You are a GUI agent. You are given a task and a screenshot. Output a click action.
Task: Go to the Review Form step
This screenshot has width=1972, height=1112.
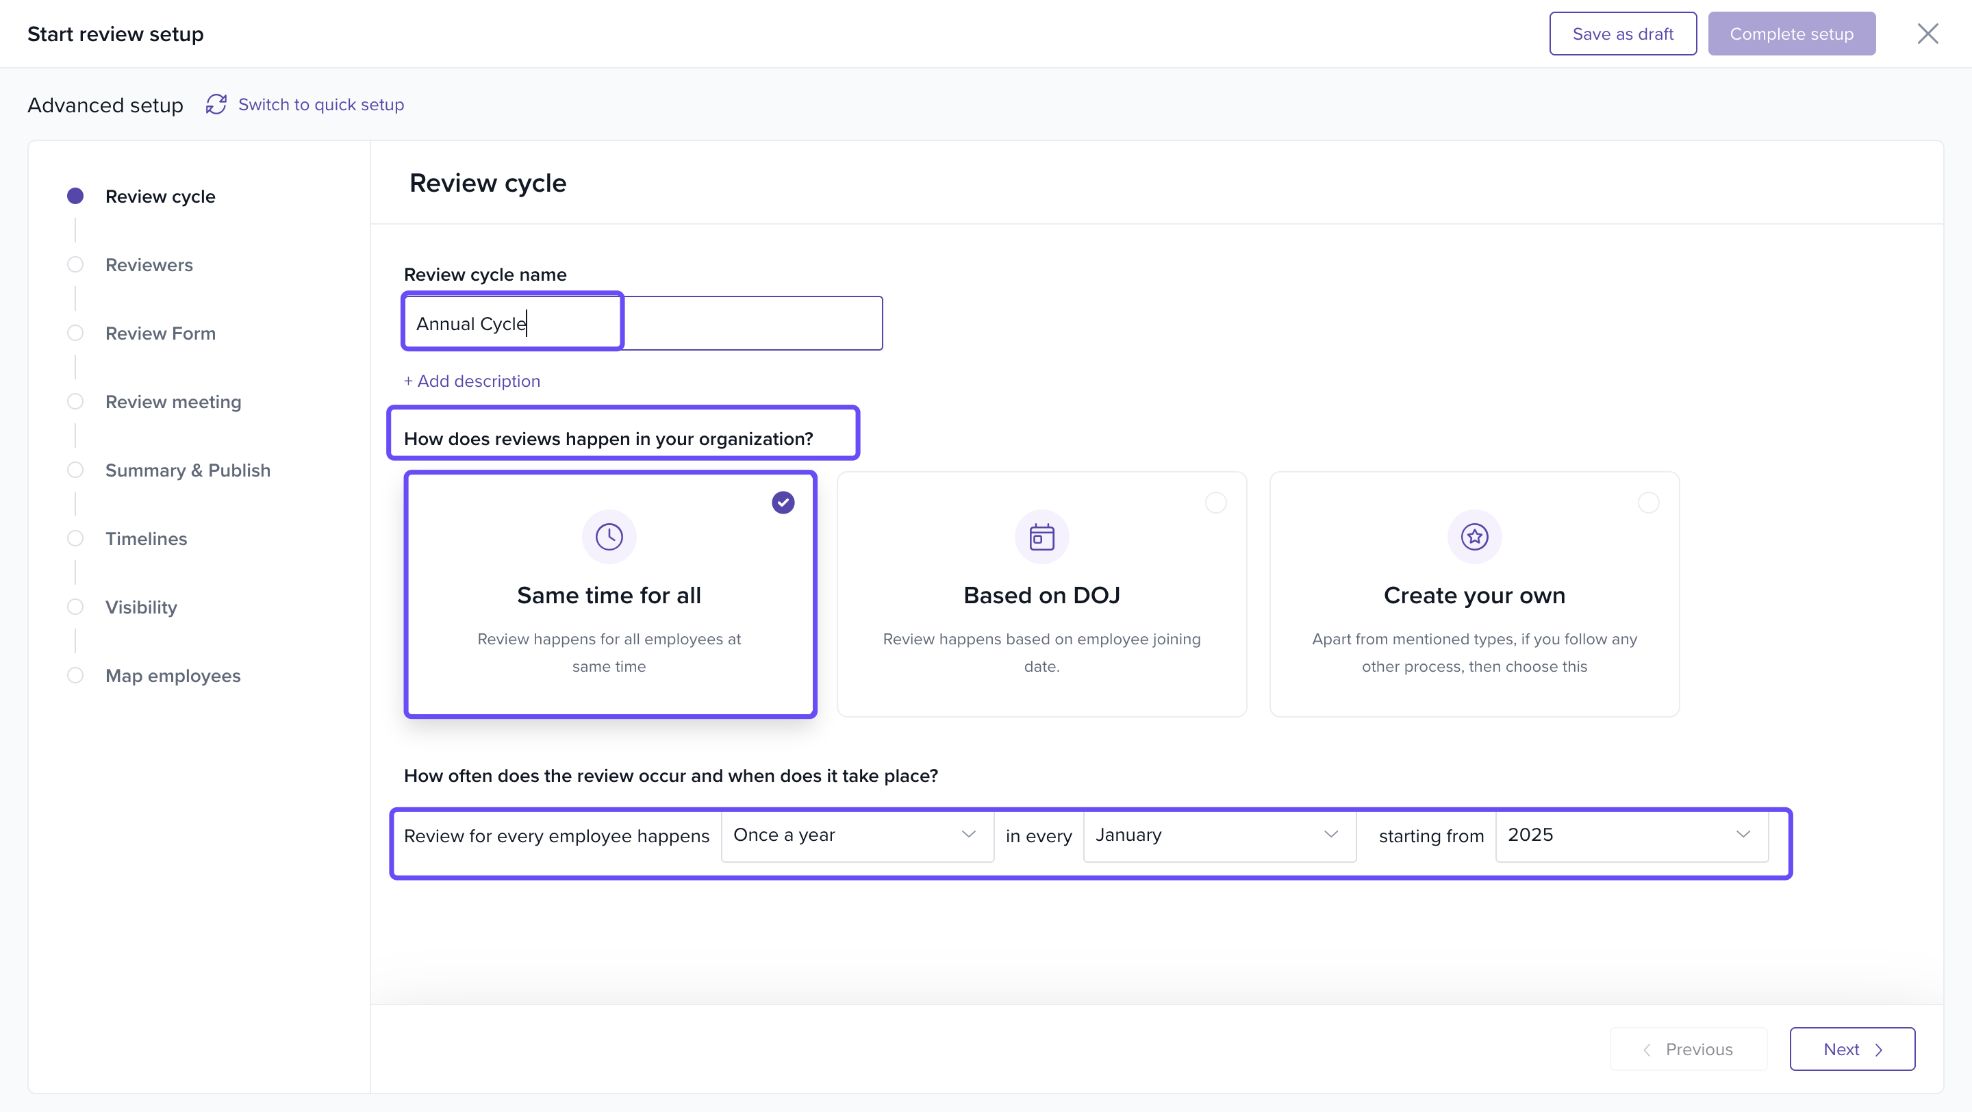click(x=160, y=333)
